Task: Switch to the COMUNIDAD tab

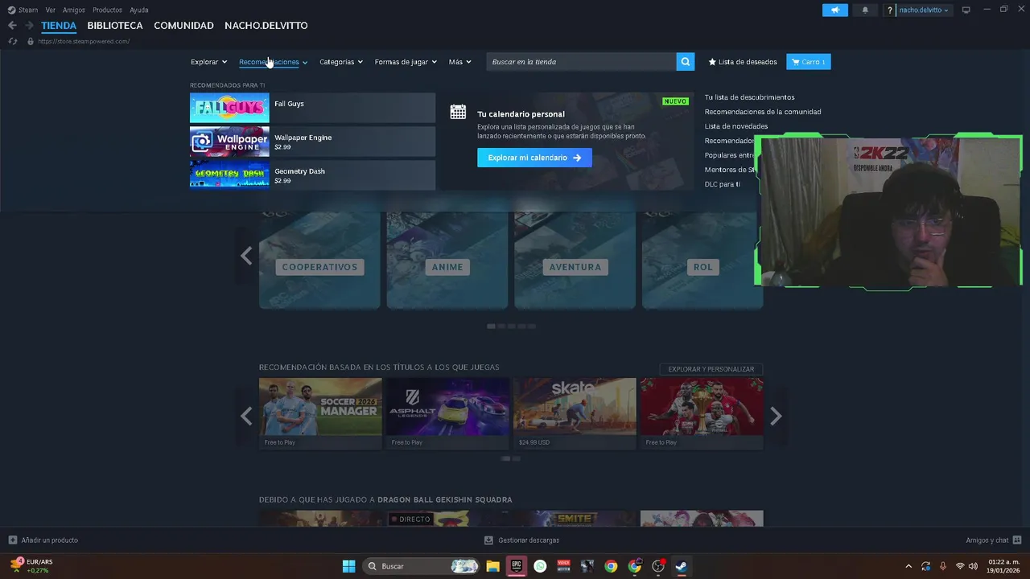Action: point(183,26)
